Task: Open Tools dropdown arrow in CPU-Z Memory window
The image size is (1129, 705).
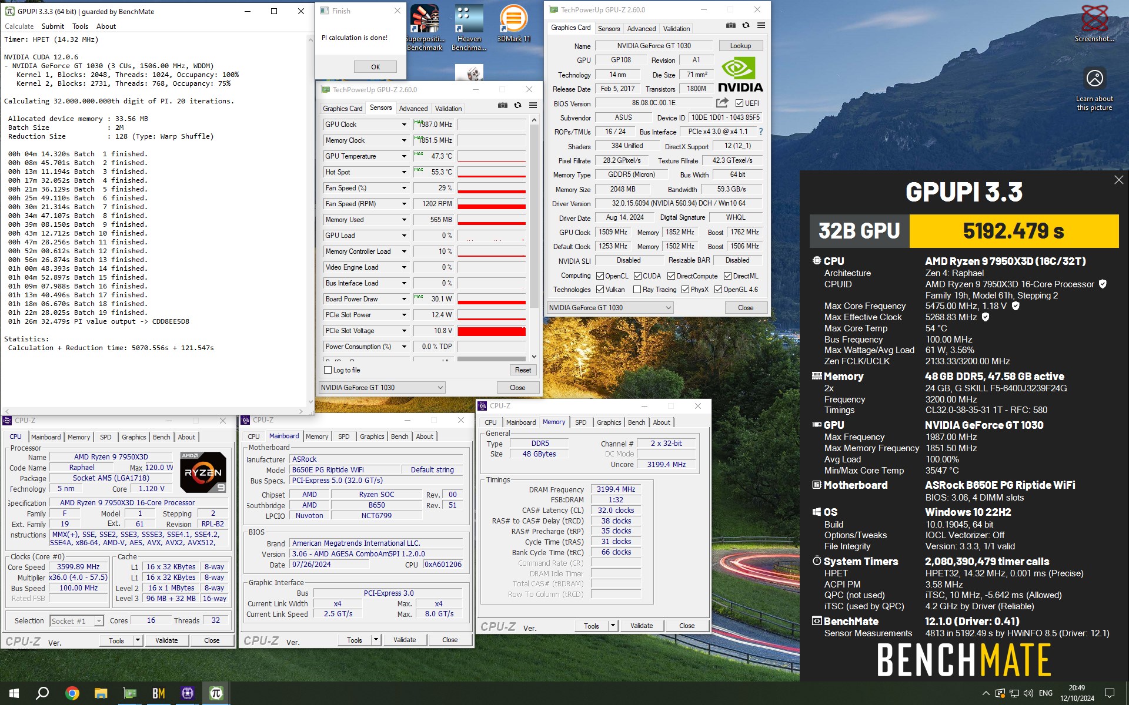Action: click(x=613, y=626)
